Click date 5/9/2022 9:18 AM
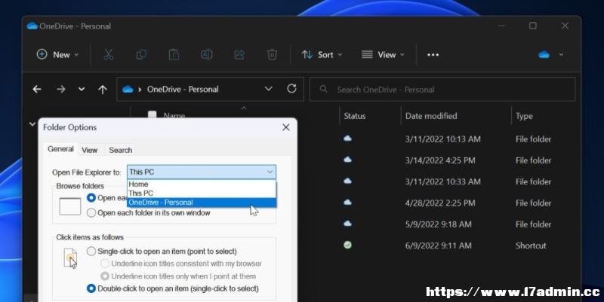 pyautogui.click(x=439, y=224)
